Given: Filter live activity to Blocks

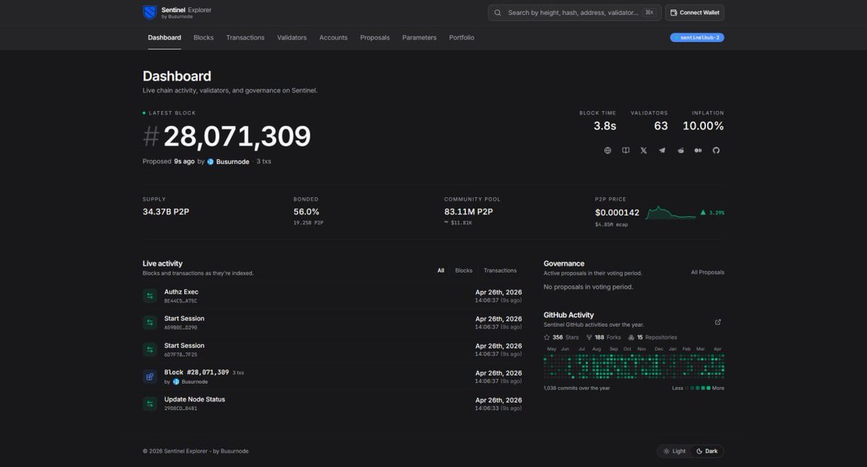Looking at the screenshot, I should (464, 270).
